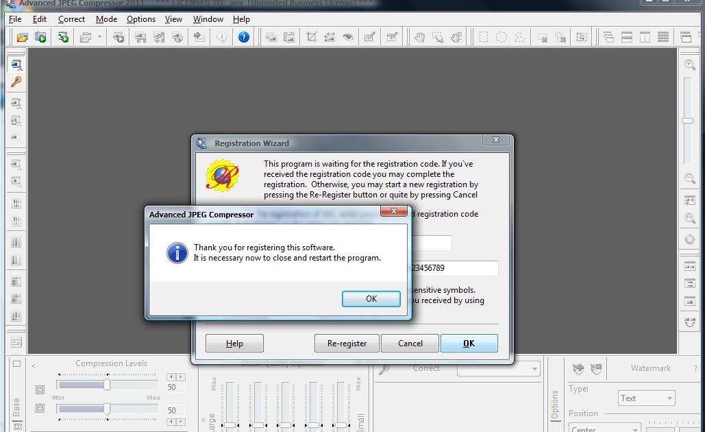Click the left arrow of the lower compression stepper
Viewport: 705px width, 432px height.
[171, 422]
